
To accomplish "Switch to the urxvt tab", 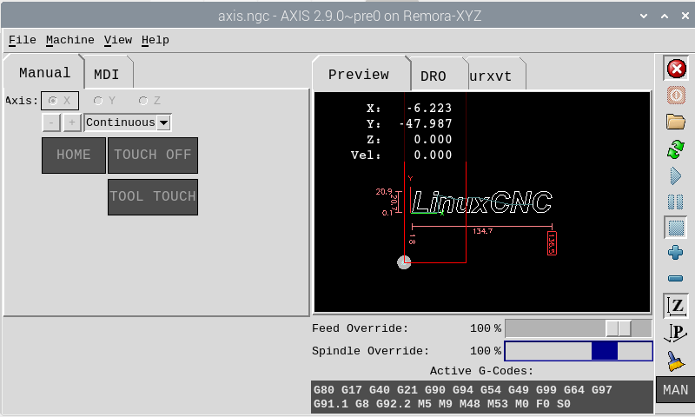I will [493, 76].
